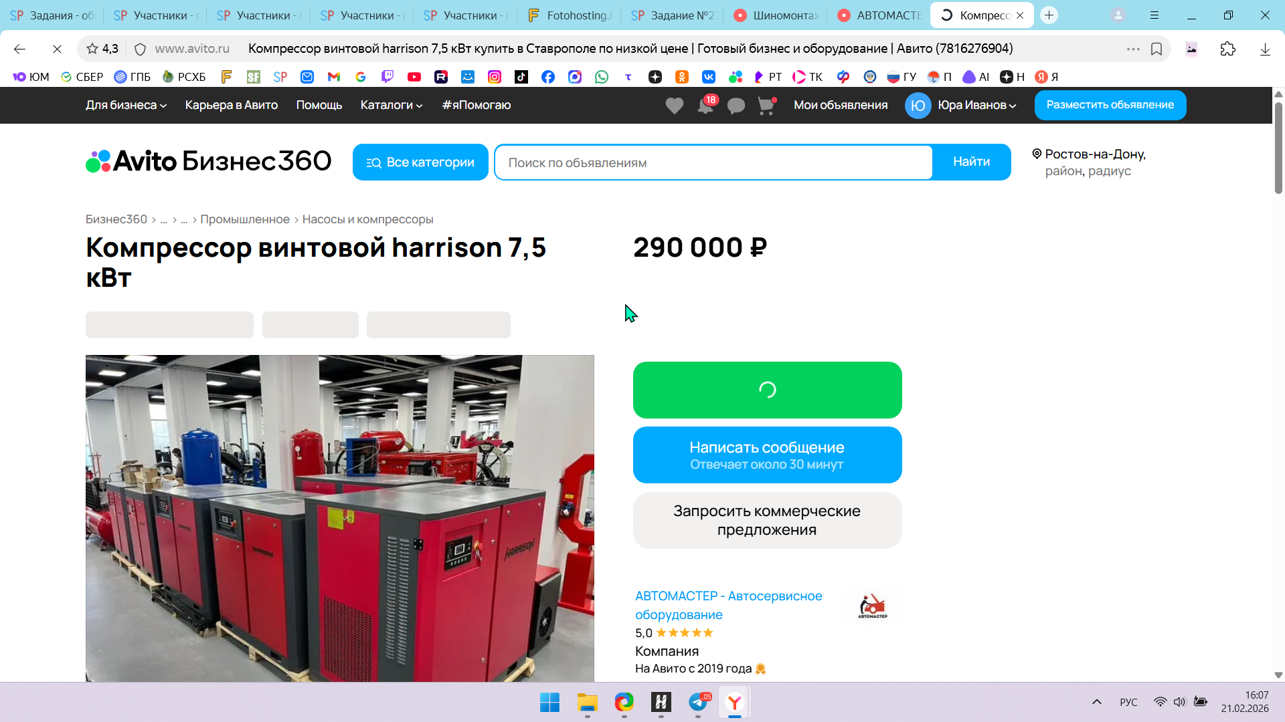Open YouTube bookmark in bookmarks bar
This screenshot has height=722, width=1285.
(414, 77)
